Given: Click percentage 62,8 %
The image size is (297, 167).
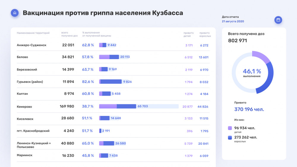Looking at the screenshot, I should [x=88, y=45].
